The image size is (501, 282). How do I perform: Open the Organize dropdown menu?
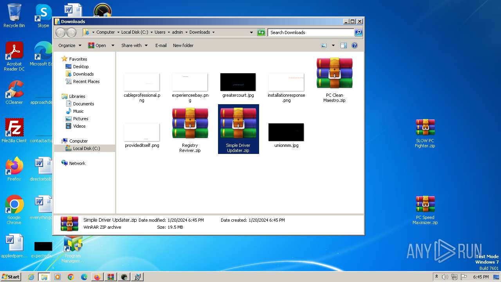[70, 45]
